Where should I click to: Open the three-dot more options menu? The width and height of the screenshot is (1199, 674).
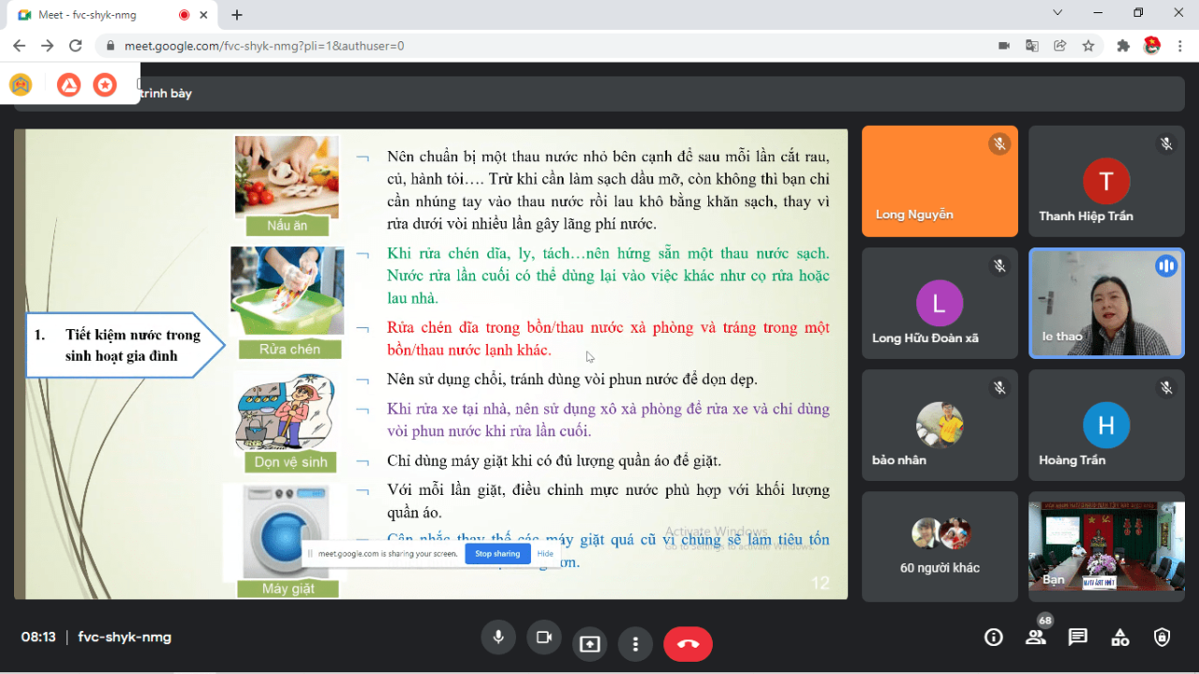coord(635,643)
